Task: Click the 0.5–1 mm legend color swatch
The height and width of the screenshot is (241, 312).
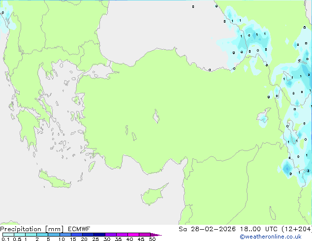Action: point(20,235)
